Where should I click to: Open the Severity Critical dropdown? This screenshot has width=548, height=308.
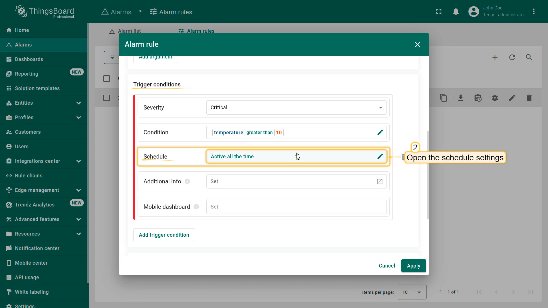click(x=296, y=108)
